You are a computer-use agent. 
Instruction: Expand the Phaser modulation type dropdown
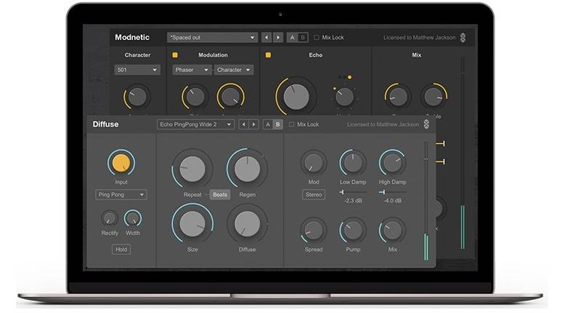(x=192, y=70)
